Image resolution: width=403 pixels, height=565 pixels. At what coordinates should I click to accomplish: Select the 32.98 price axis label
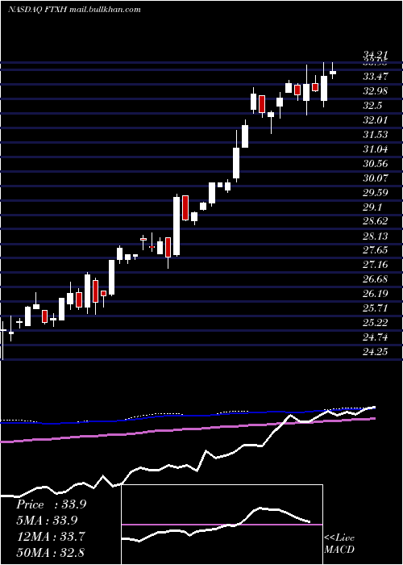[376, 91]
